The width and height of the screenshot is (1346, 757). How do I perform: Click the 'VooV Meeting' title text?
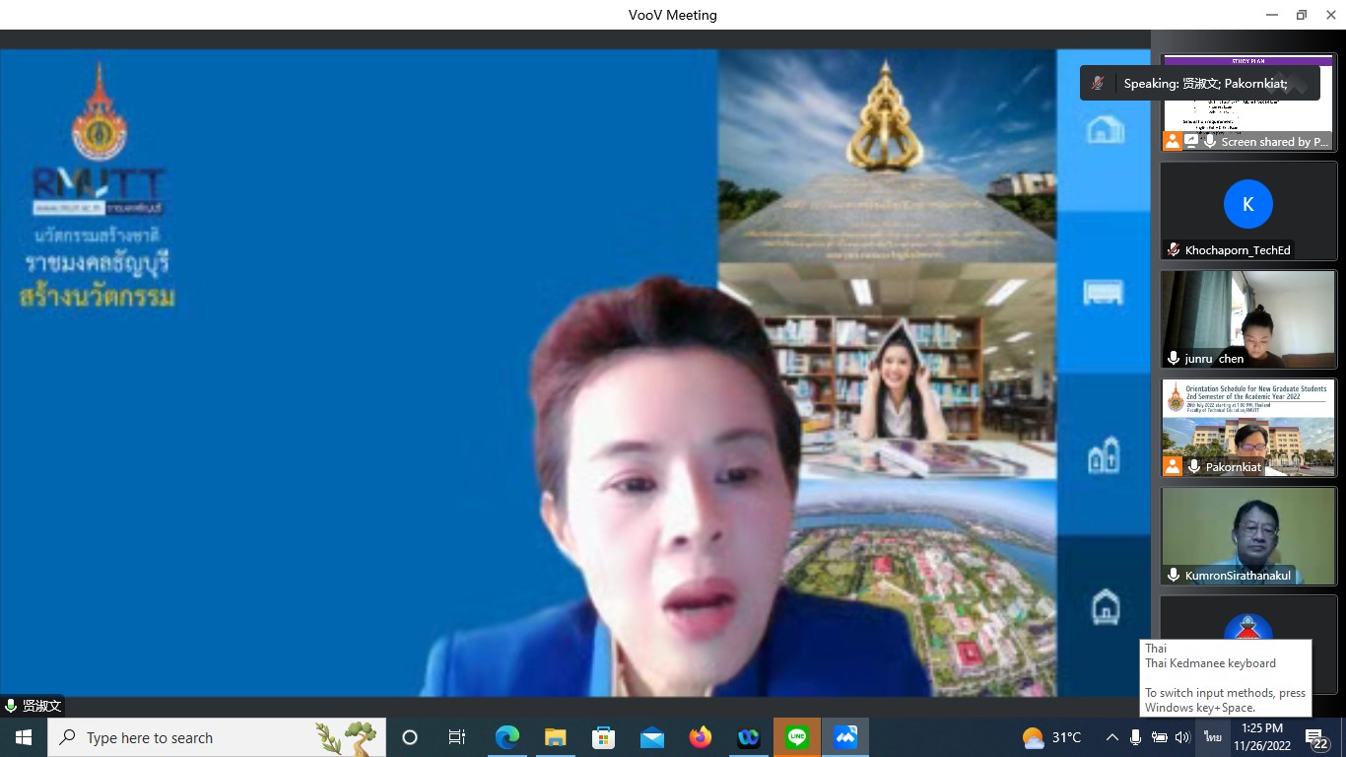pos(673,15)
